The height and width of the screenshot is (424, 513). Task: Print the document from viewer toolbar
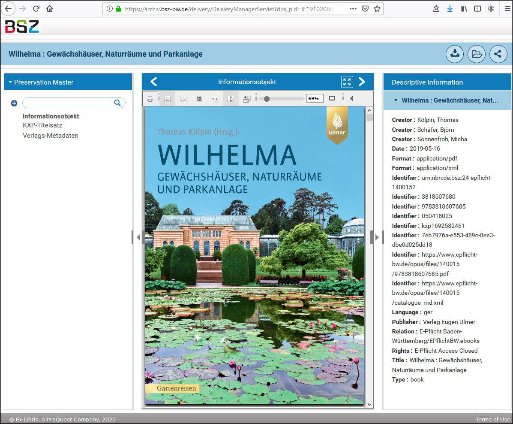150,99
